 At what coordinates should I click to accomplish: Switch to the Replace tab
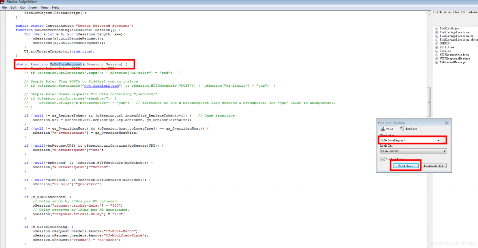click(409, 129)
